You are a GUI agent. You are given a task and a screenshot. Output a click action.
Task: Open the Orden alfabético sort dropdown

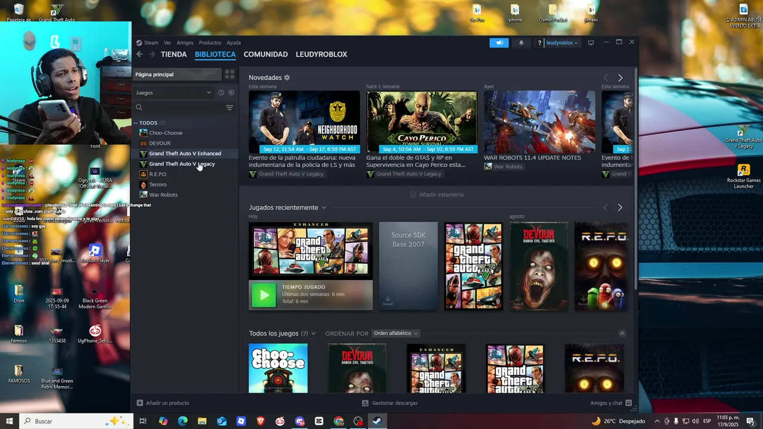tap(396, 334)
